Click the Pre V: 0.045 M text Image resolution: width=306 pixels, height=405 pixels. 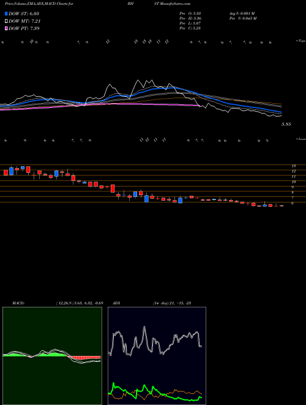[x=244, y=18]
